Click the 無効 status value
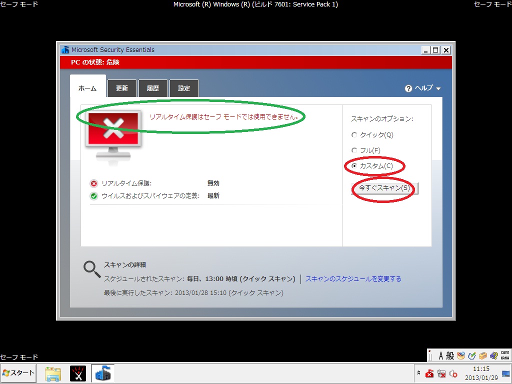This screenshot has width=512, height=384. (213, 183)
